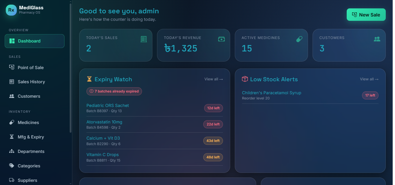Click the Sales History receipt icon
Screen dimensions: 395x185
(x=12, y=82)
